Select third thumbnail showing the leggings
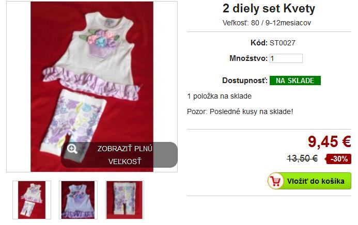 pyautogui.click(x=124, y=200)
